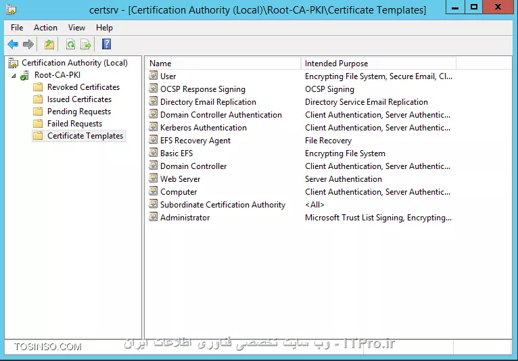Select Root-CA-PKI label in the tree
The height and width of the screenshot is (361, 518).
tap(57, 75)
